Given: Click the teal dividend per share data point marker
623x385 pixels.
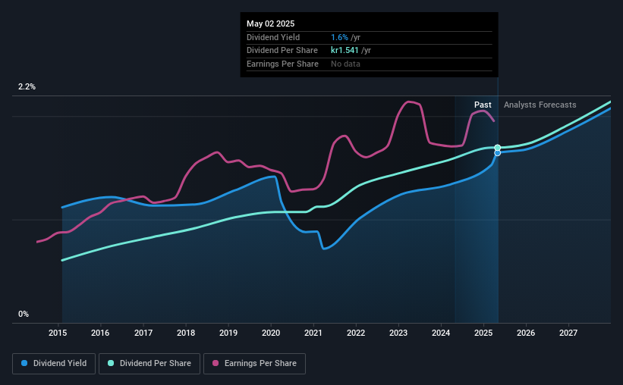Looking at the screenshot, I should pyautogui.click(x=498, y=148).
